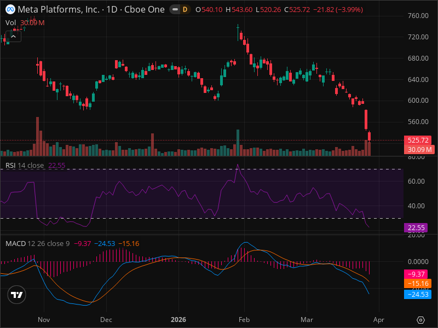Click the 2026 year label on time axis
Viewport: 438px width, 328px height.
[178, 320]
